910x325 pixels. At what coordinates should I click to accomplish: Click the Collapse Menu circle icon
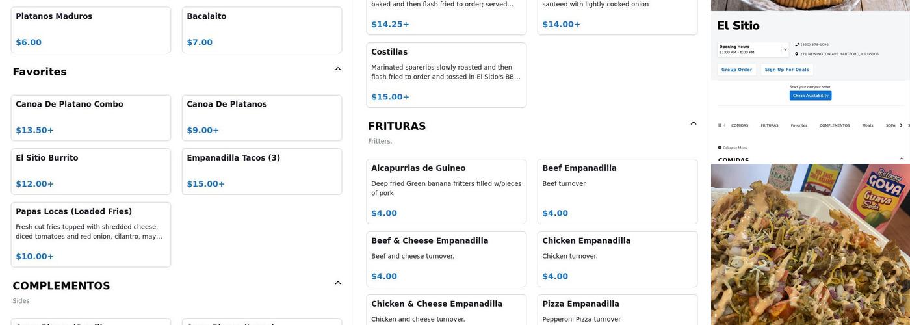pos(720,148)
